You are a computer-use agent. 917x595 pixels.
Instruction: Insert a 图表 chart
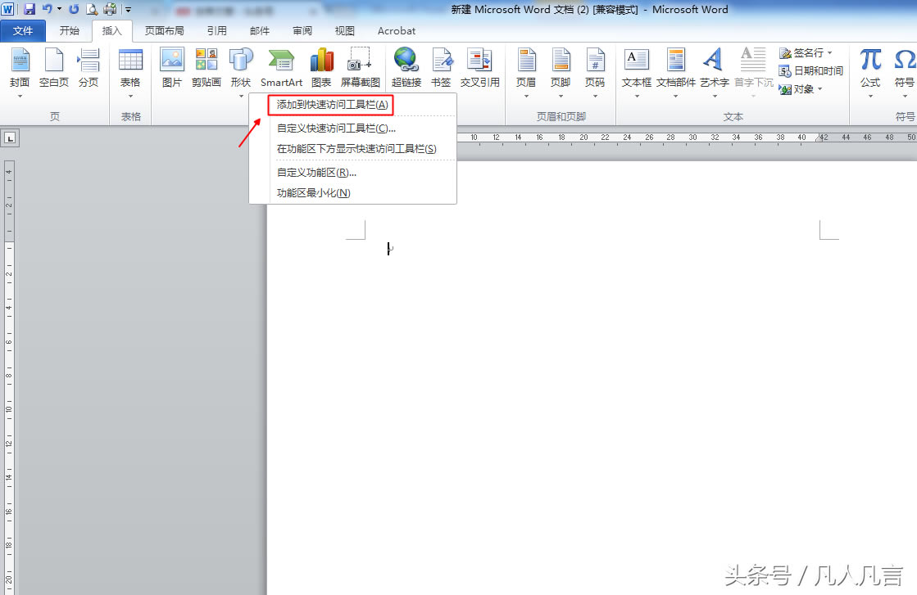[x=321, y=61]
